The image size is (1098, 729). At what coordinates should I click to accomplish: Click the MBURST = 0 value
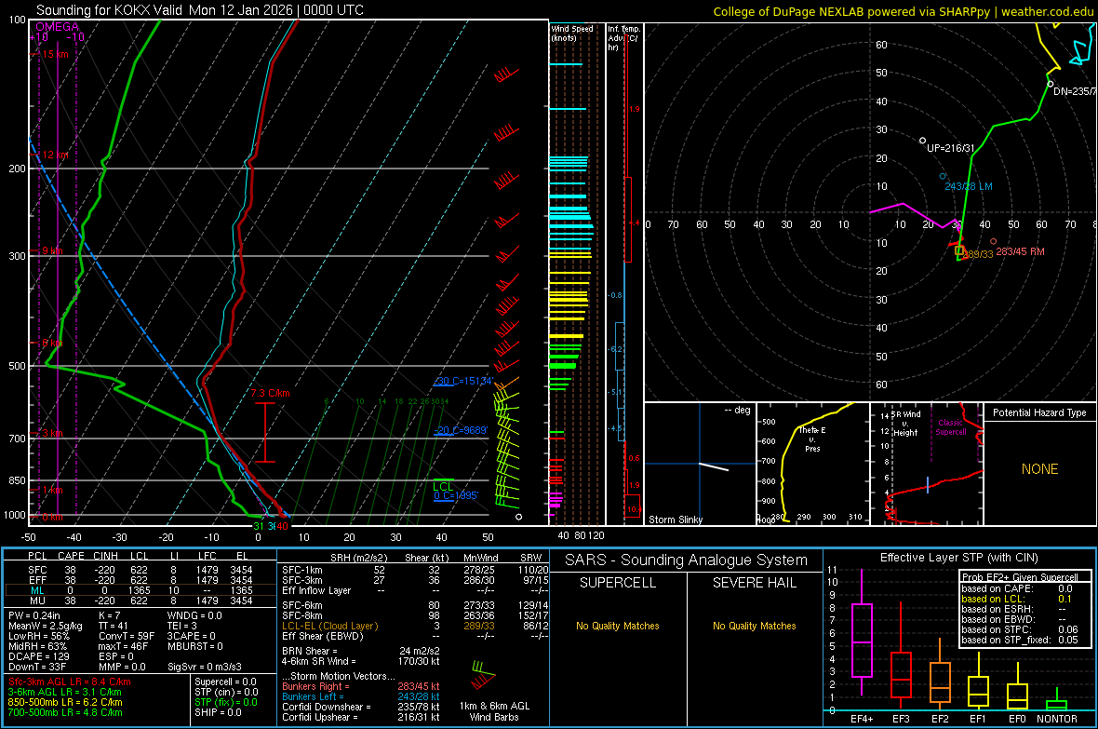(x=194, y=646)
